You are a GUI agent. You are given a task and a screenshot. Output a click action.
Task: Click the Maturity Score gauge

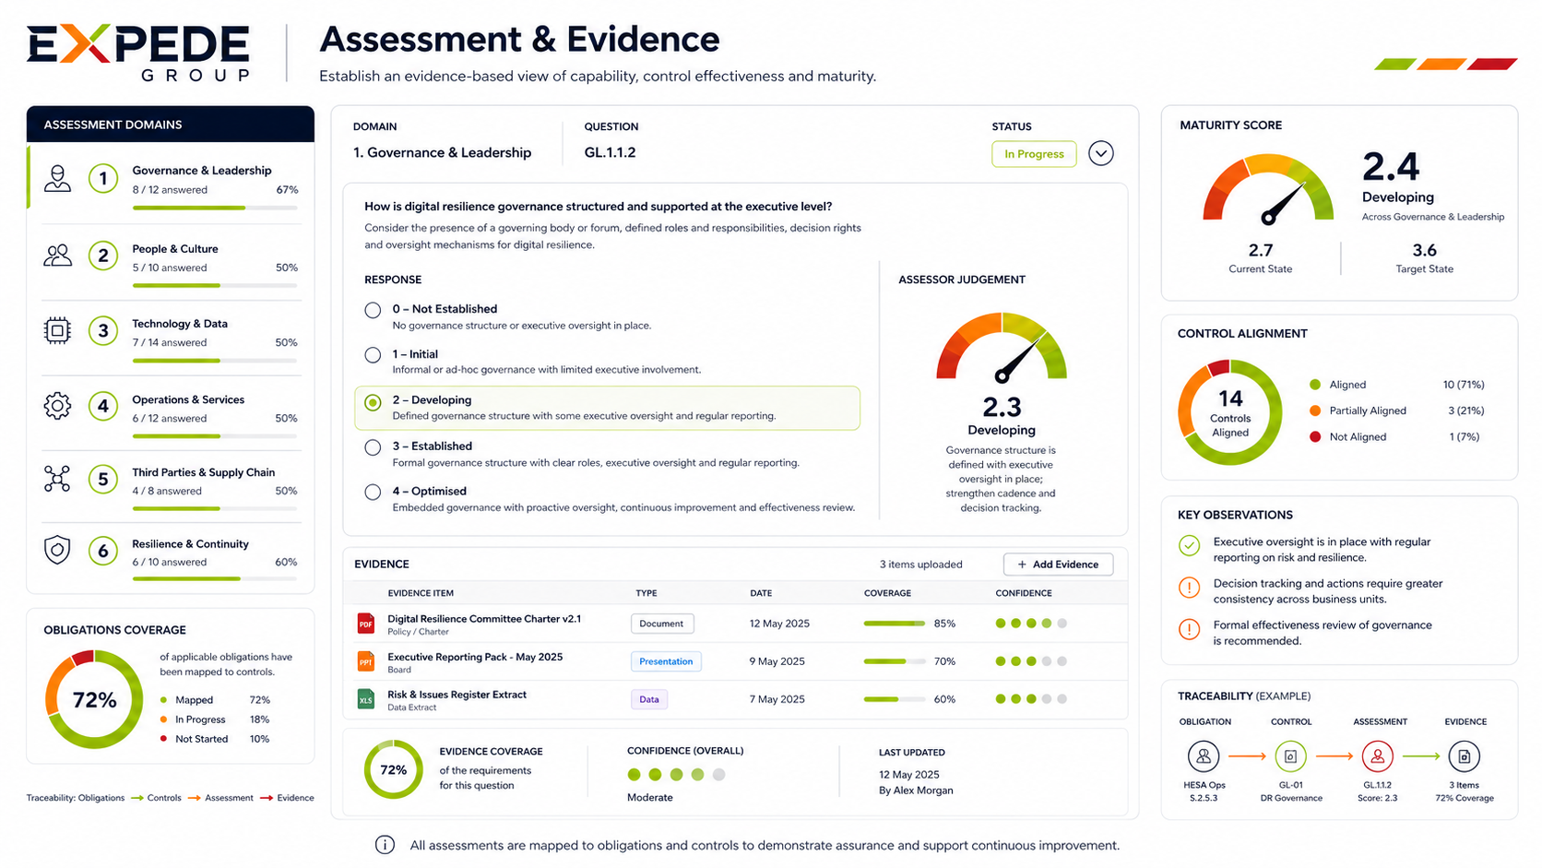pyautogui.click(x=1268, y=189)
